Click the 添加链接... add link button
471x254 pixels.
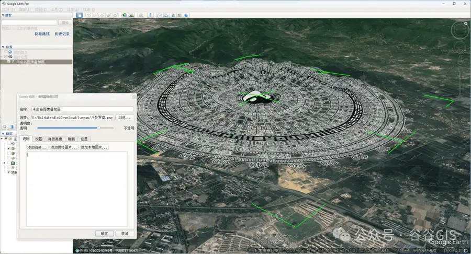37,147
